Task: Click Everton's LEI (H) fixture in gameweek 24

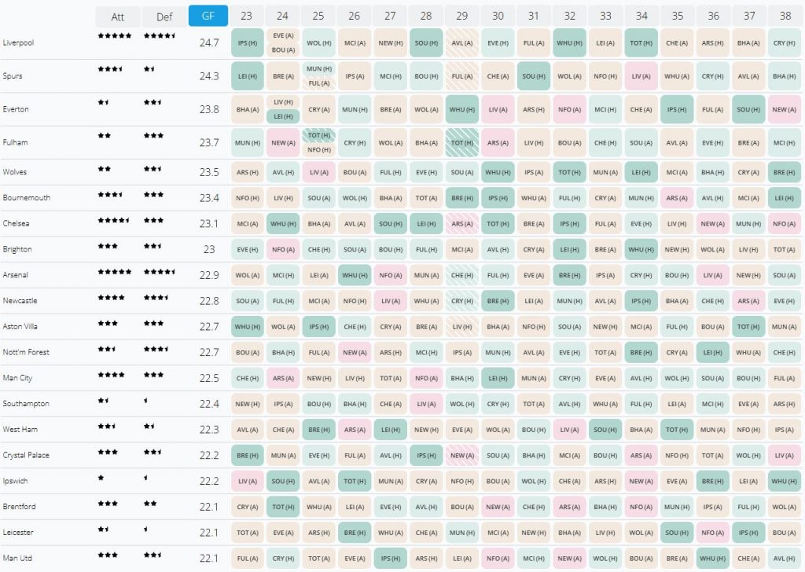Action: (283, 116)
